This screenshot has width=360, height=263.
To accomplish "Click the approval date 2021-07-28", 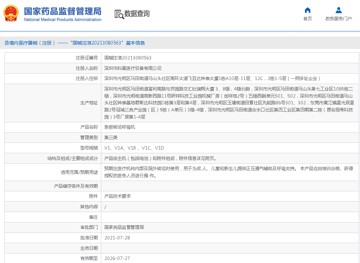I will [x=117, y=238].
